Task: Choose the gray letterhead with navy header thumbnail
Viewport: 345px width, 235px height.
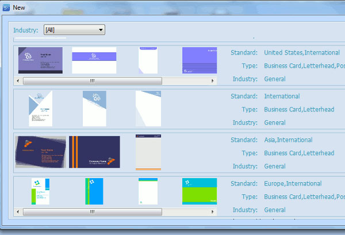Action: click(x=148, y=152)
